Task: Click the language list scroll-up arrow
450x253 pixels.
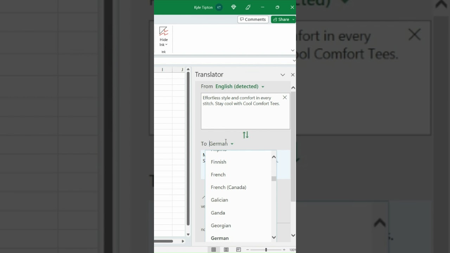Action: [x=274, y=157]
